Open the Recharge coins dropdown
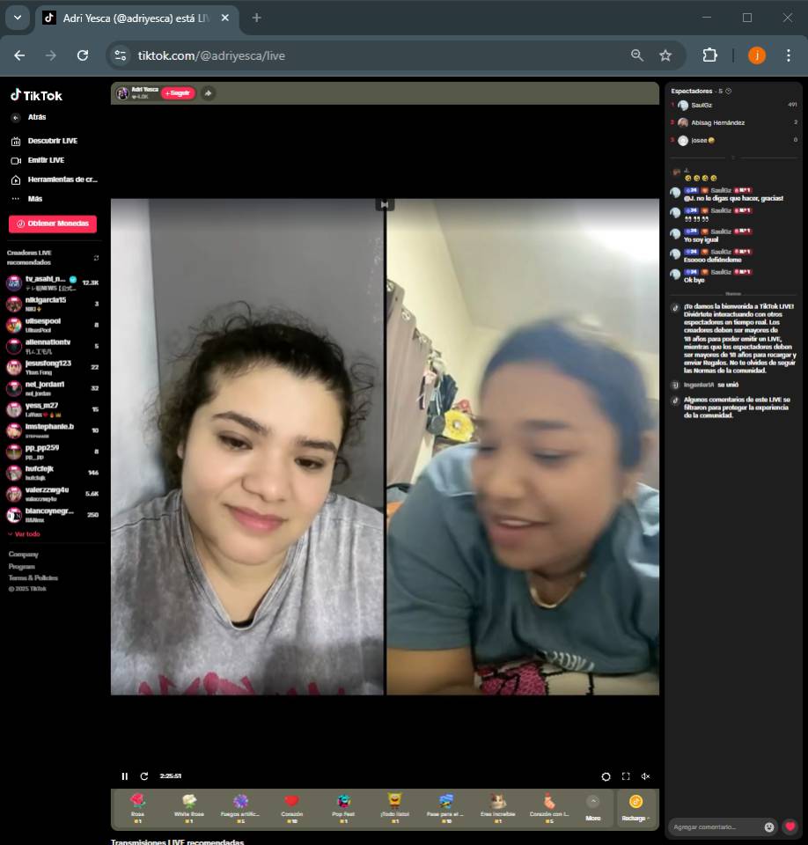 pyautogui.click(x=635, y=807)
